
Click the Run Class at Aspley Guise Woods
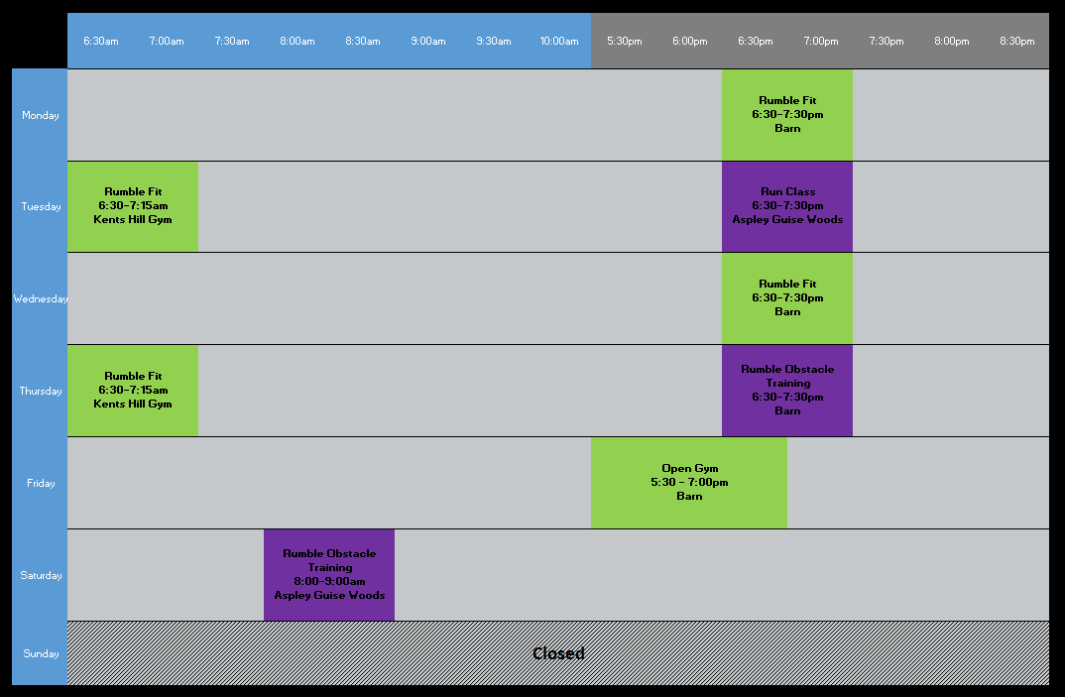click(x=786, y=206)
